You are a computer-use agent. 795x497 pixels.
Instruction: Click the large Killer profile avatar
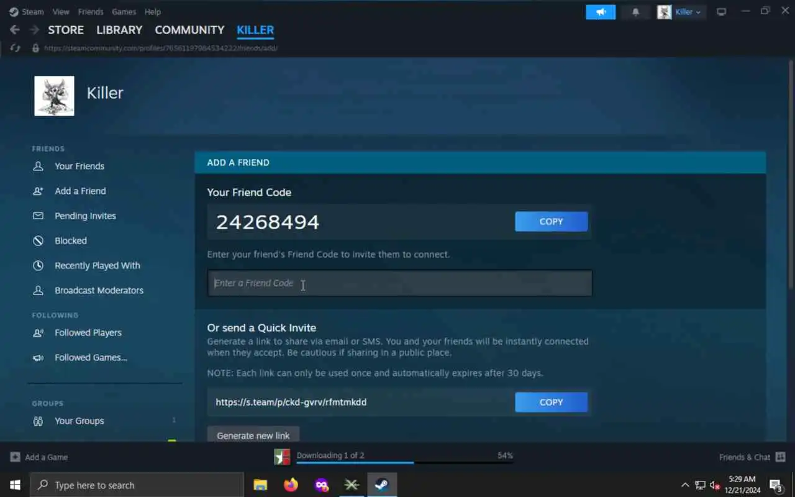(54, 96)
